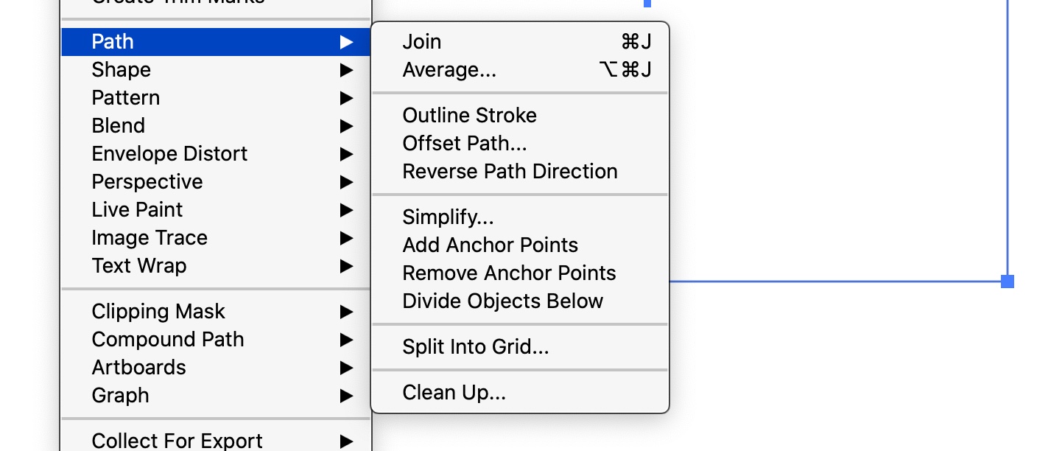Open the Clipping Mask submenu
Viewport: 1037px width, 451px height.
coord(216,312)
